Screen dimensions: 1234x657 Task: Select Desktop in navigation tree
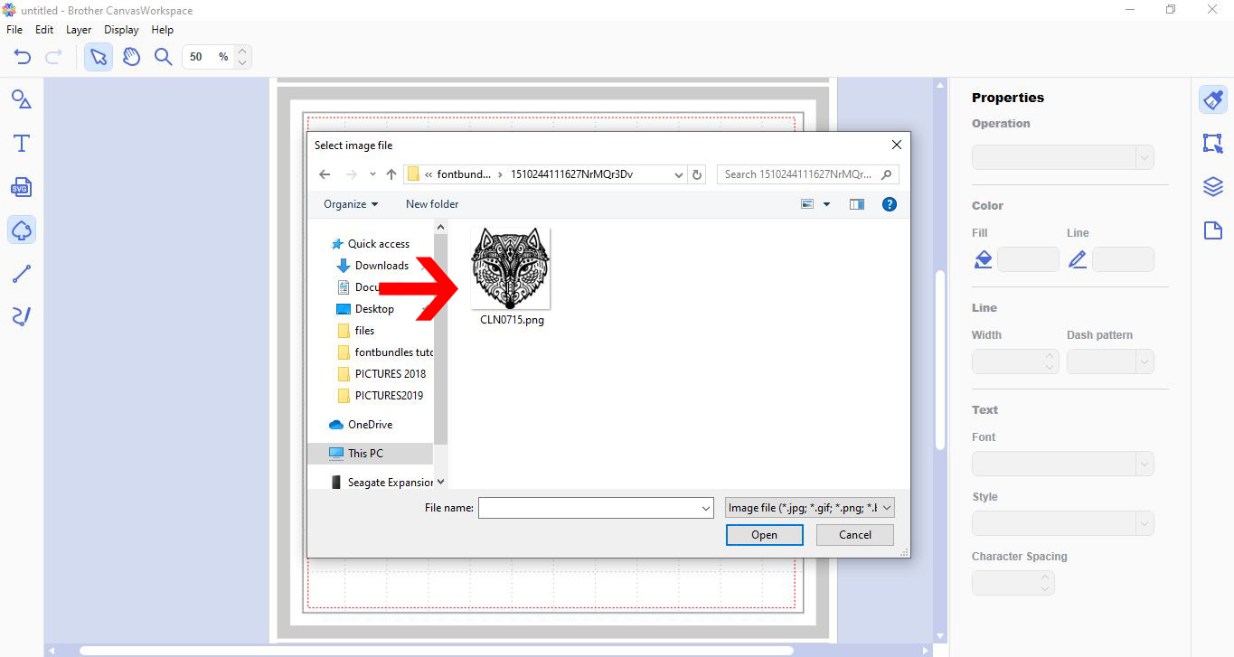click(x=365, y=309)
